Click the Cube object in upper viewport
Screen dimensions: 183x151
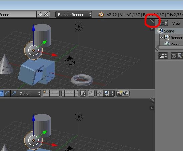(36, 72)
